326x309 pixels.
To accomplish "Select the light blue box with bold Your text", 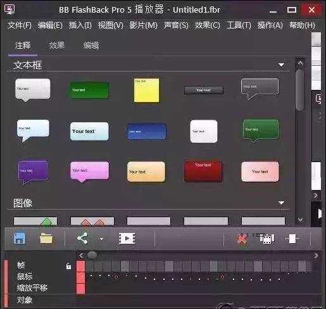I will tap(89, 131).
